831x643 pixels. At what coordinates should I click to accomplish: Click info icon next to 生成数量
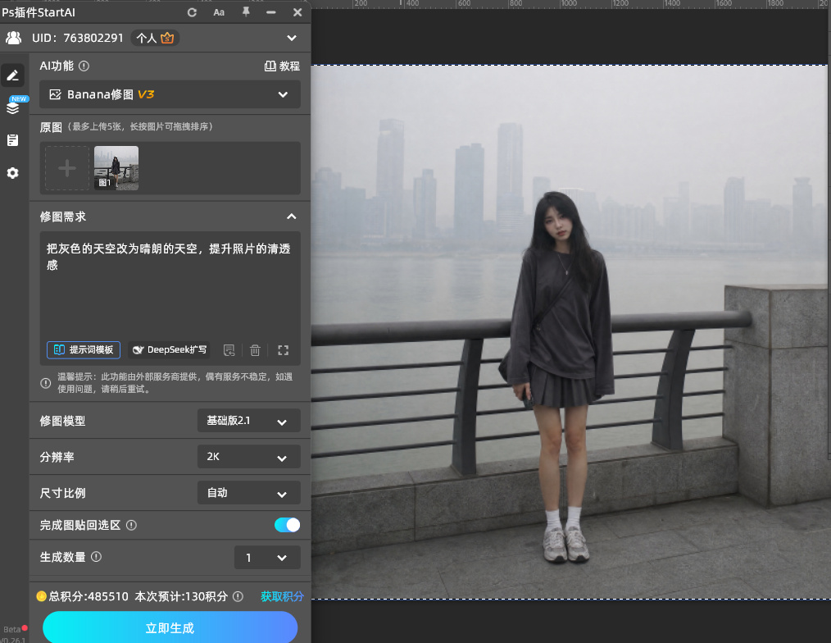(x=96, y=557)
